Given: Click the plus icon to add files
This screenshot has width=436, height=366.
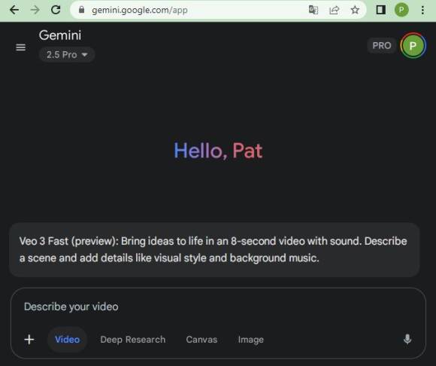Looking at the screenshot, I should point(29,340).
